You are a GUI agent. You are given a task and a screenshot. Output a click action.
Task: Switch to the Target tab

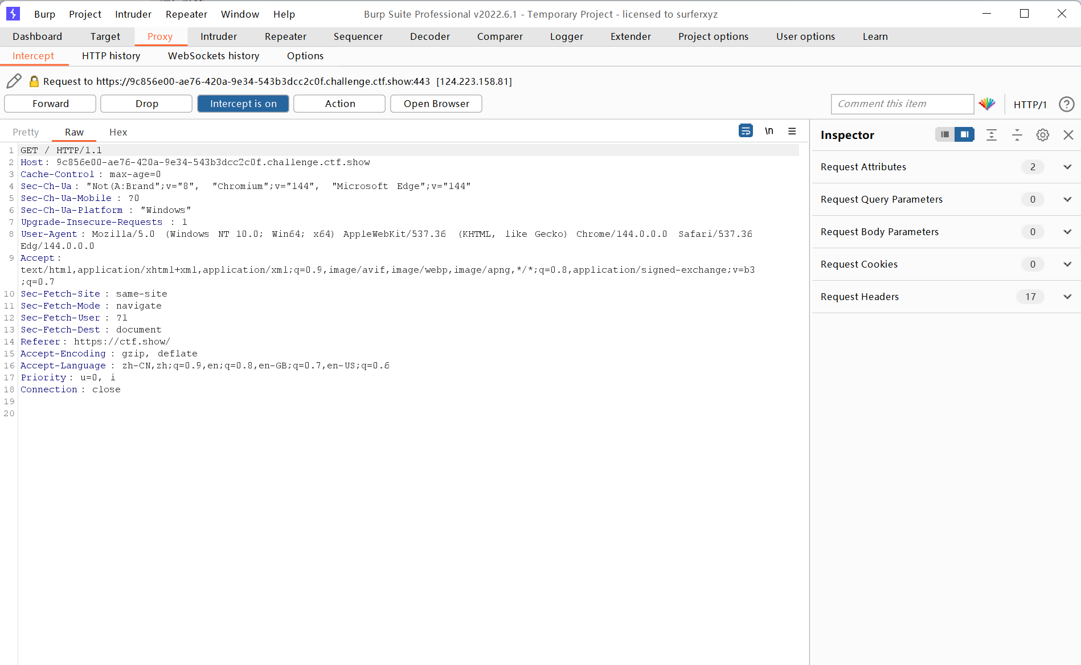point(105,36)
